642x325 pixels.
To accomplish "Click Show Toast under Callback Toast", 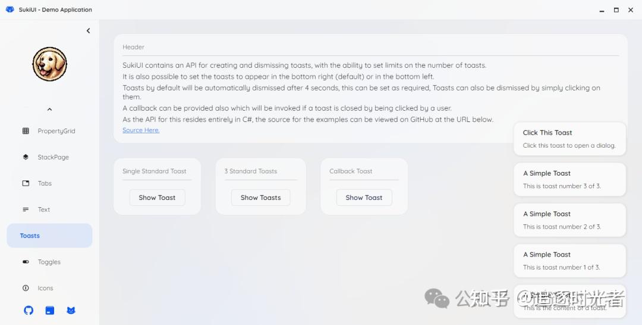I will coord(364,198).
